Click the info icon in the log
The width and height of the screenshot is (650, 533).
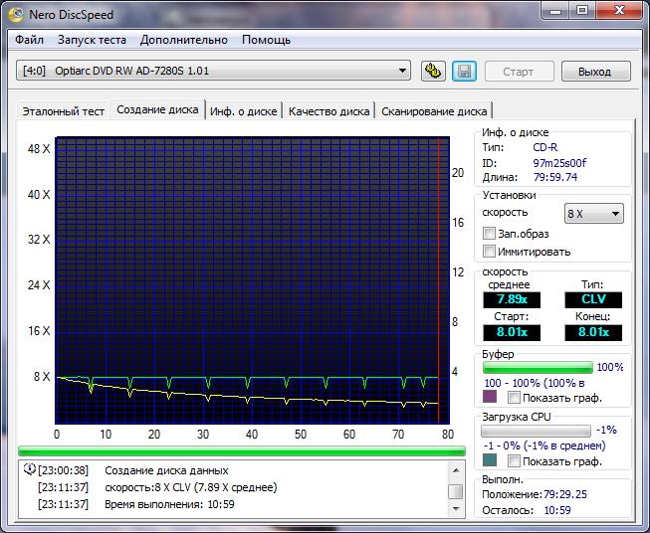click(28, 470)
